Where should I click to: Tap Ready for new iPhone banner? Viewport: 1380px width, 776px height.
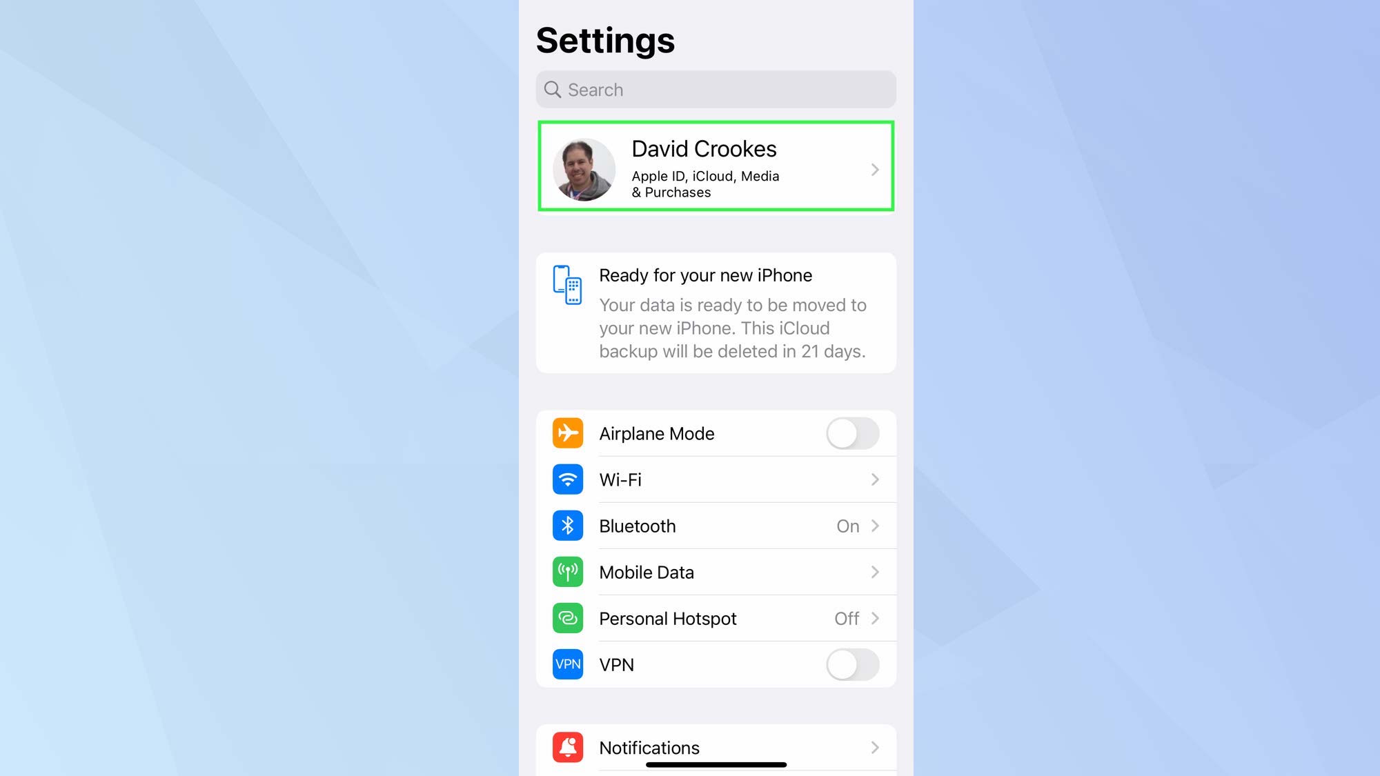point(715,312)
